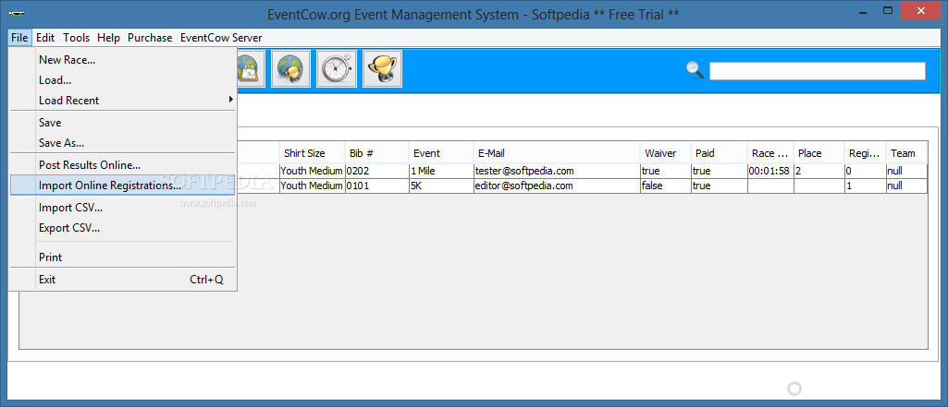Click race time cell 00:01:58
Viewport: 948px width, 407px height.
(x=769, y=172)
